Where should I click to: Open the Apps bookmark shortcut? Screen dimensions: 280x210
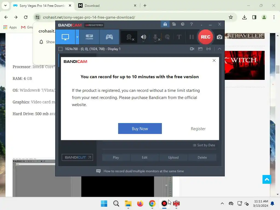pos(10,27)
